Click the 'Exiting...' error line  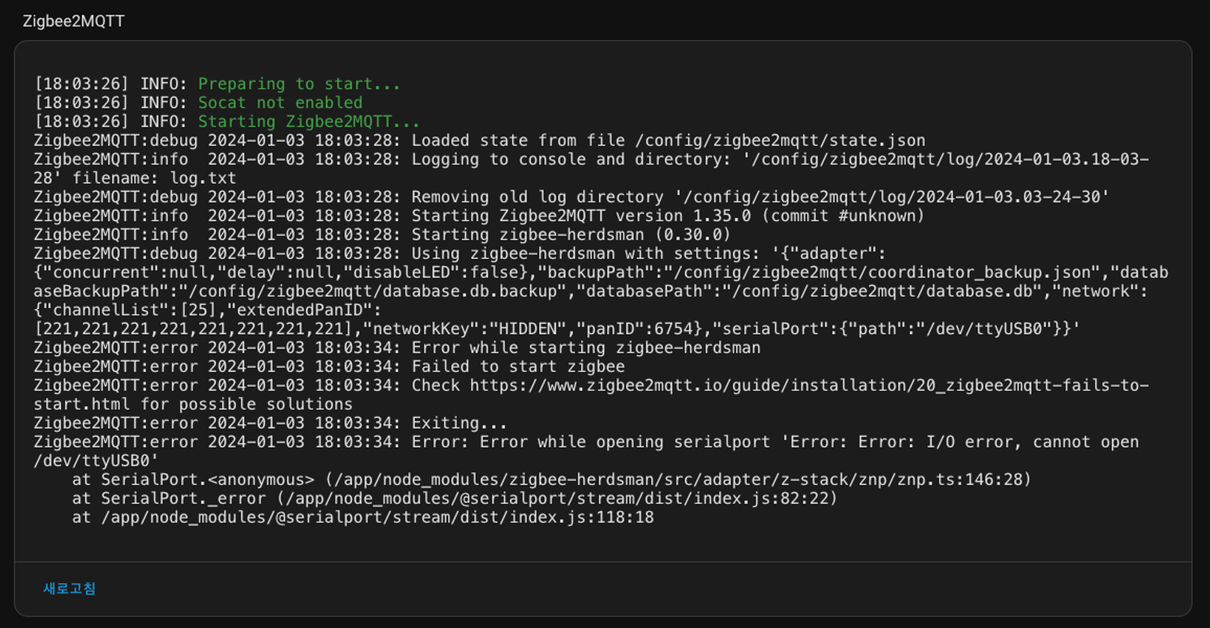270,422
